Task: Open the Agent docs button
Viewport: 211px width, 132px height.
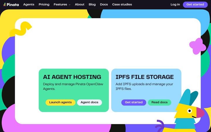Action: [89, 102]
